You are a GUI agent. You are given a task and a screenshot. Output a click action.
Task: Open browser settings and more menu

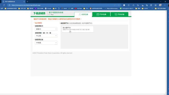click(165, 5)
